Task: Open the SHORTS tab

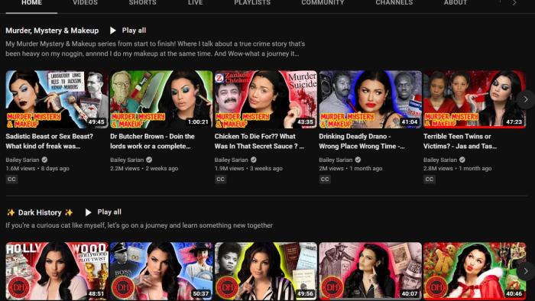Action: [143, 3]
